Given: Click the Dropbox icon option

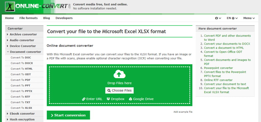Looking at the screenshot, I should tap(115, 99).
